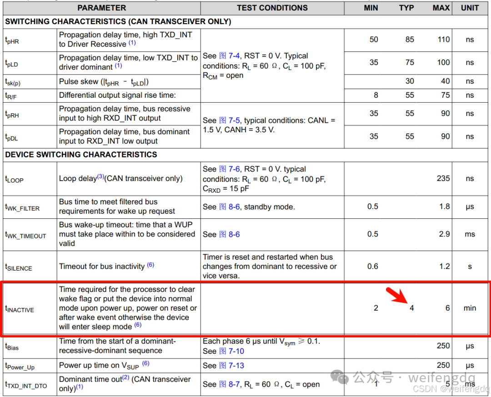
Task: Click the 85 typ value for tpHR
Action: coord(410,40)
